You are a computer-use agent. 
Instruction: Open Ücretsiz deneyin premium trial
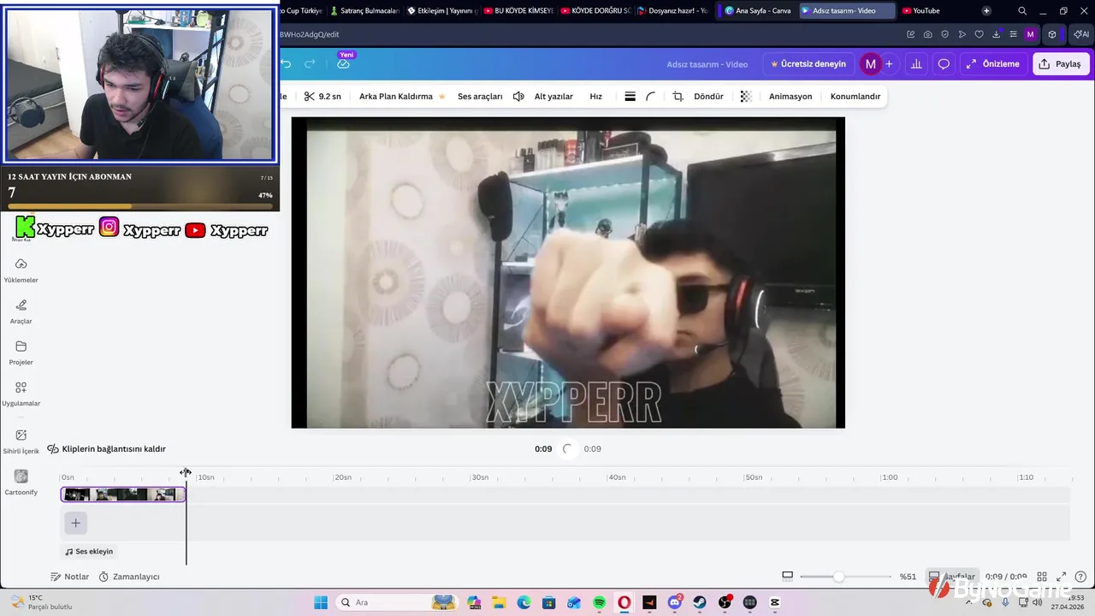(808, 64)
